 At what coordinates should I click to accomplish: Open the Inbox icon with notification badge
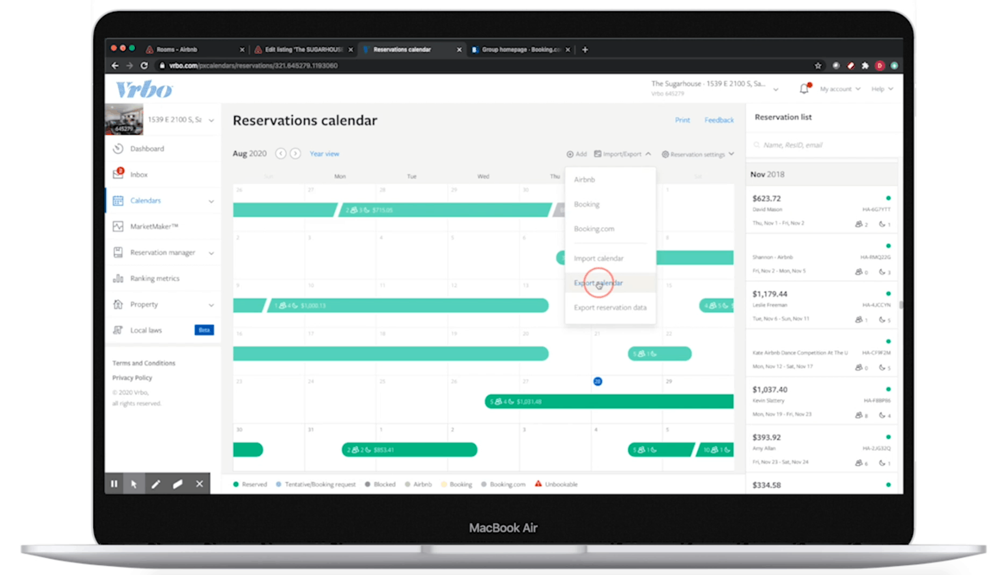pyautogui.click(x=118, y=174)
